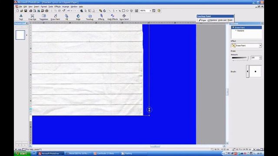Image resolution: width=278 pixels, height=156 pixels.
Task: Open the Help menu
Action: point(81,6)
